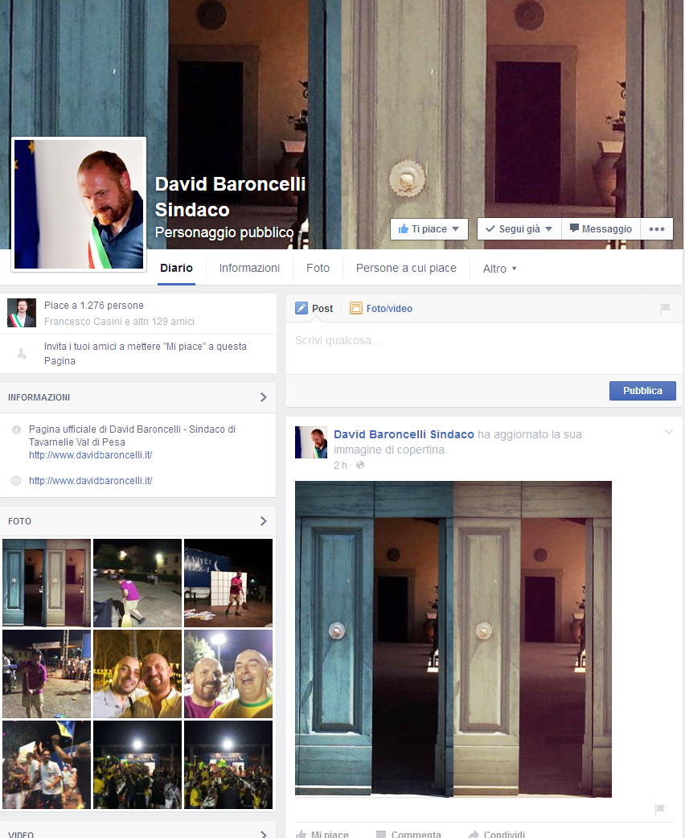Viewport: 685px width, 838px height.
Task: Select the Post composer option
Action: coord(314,308)
